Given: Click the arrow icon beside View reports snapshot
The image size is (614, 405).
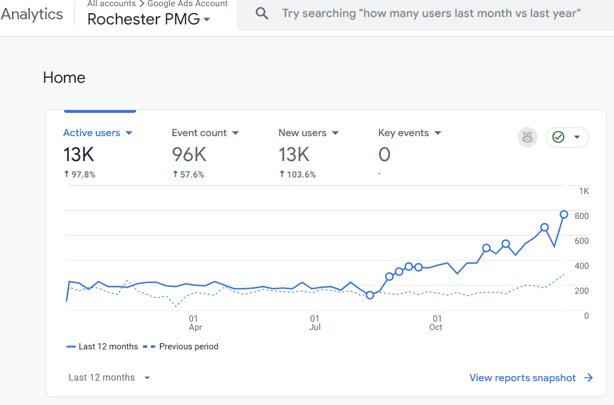Looking at the screenshot, I should tap(588, 377).
